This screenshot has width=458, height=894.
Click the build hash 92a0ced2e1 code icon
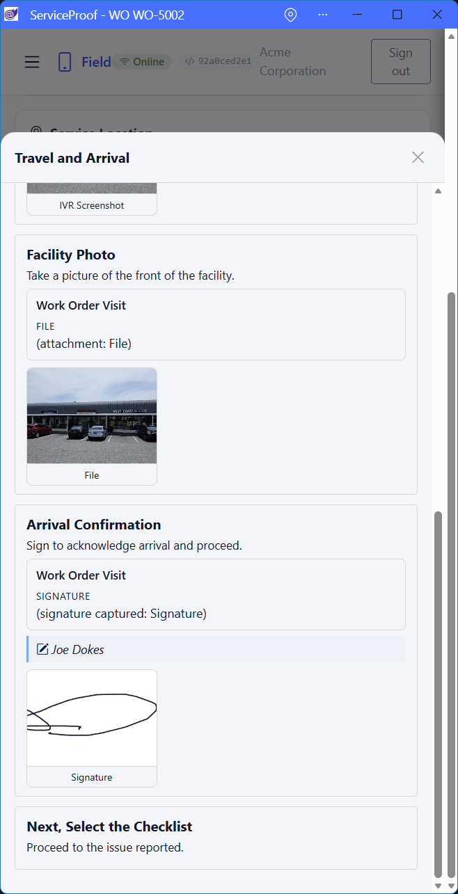189,61
